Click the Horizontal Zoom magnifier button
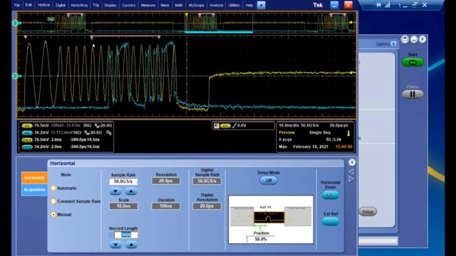 point(331,196)
